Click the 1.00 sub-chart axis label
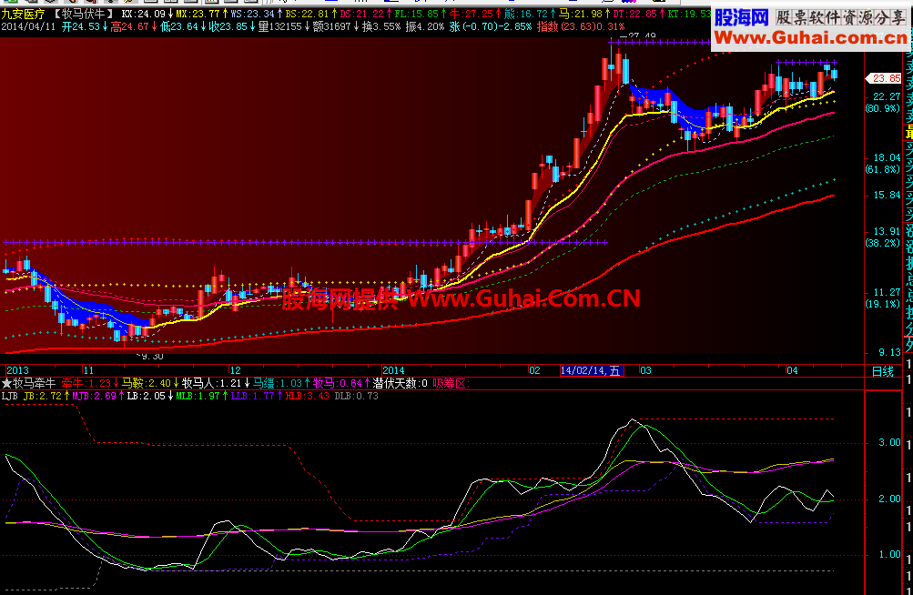 (889, 555)
